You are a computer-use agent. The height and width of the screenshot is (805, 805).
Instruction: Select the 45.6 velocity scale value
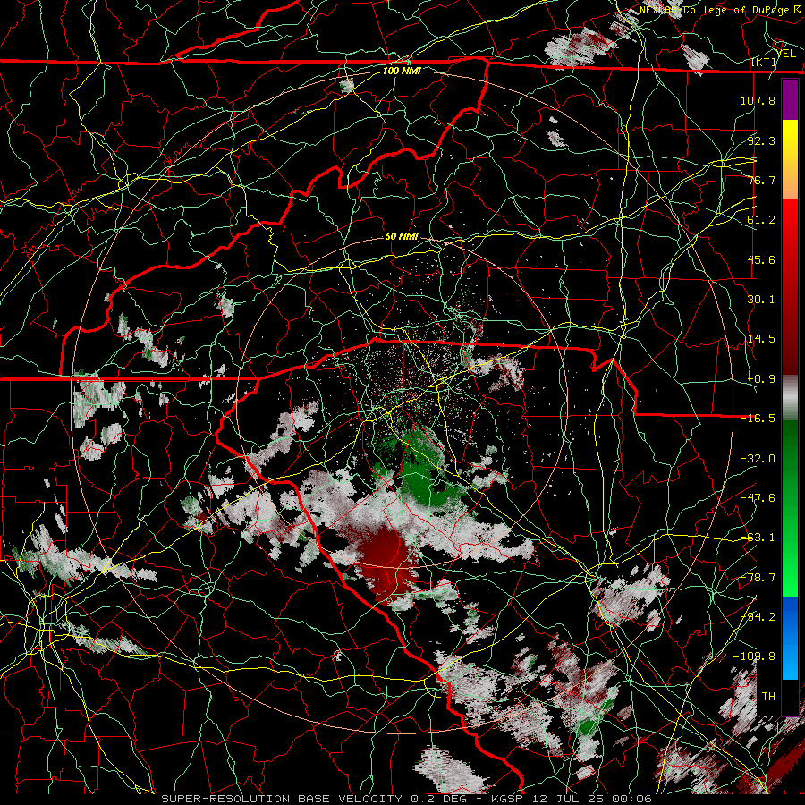761,259
